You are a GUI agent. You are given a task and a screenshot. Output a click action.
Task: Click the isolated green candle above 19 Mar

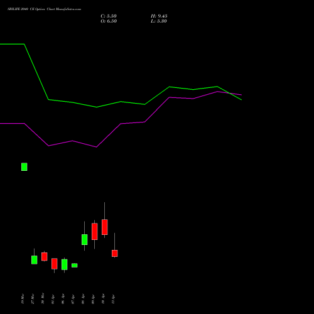coord(24,167)
